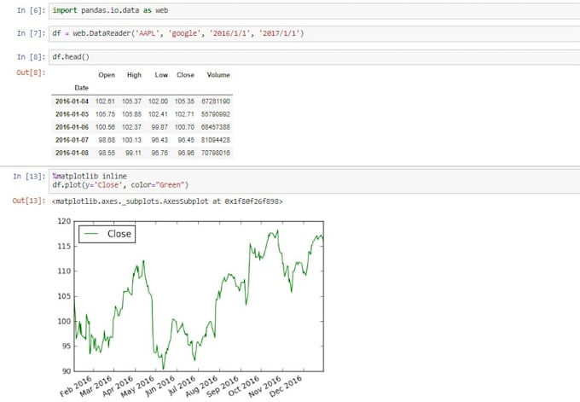Click the 120 y-axis tick label

[64, 221]
